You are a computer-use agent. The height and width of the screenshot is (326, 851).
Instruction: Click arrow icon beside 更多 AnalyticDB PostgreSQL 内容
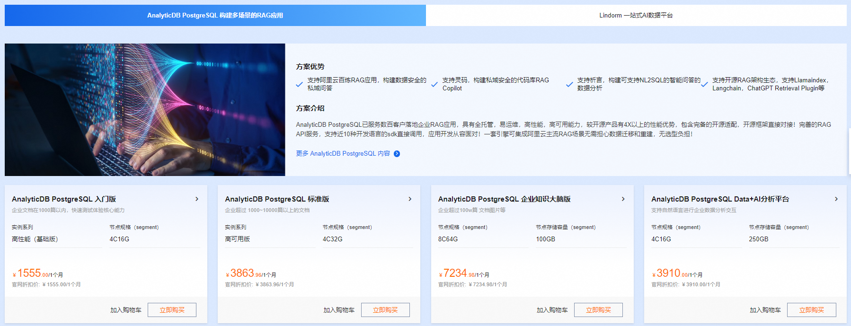click(x=397, y=154)
